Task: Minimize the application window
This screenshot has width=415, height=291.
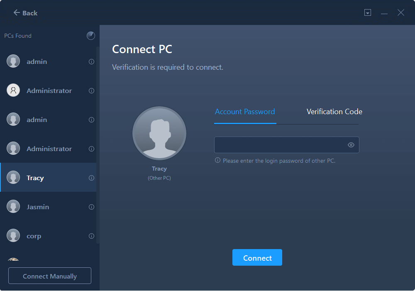Action: coord(384,13)
